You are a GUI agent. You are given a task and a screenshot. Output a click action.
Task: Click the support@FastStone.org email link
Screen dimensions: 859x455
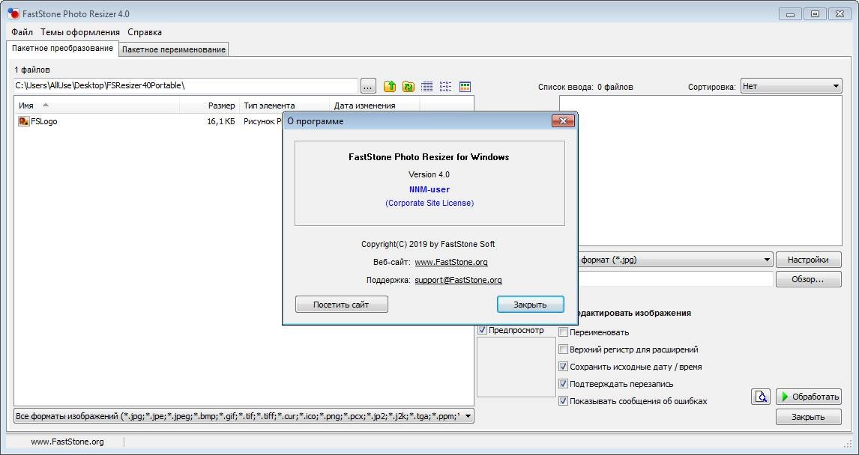[459, 280]
